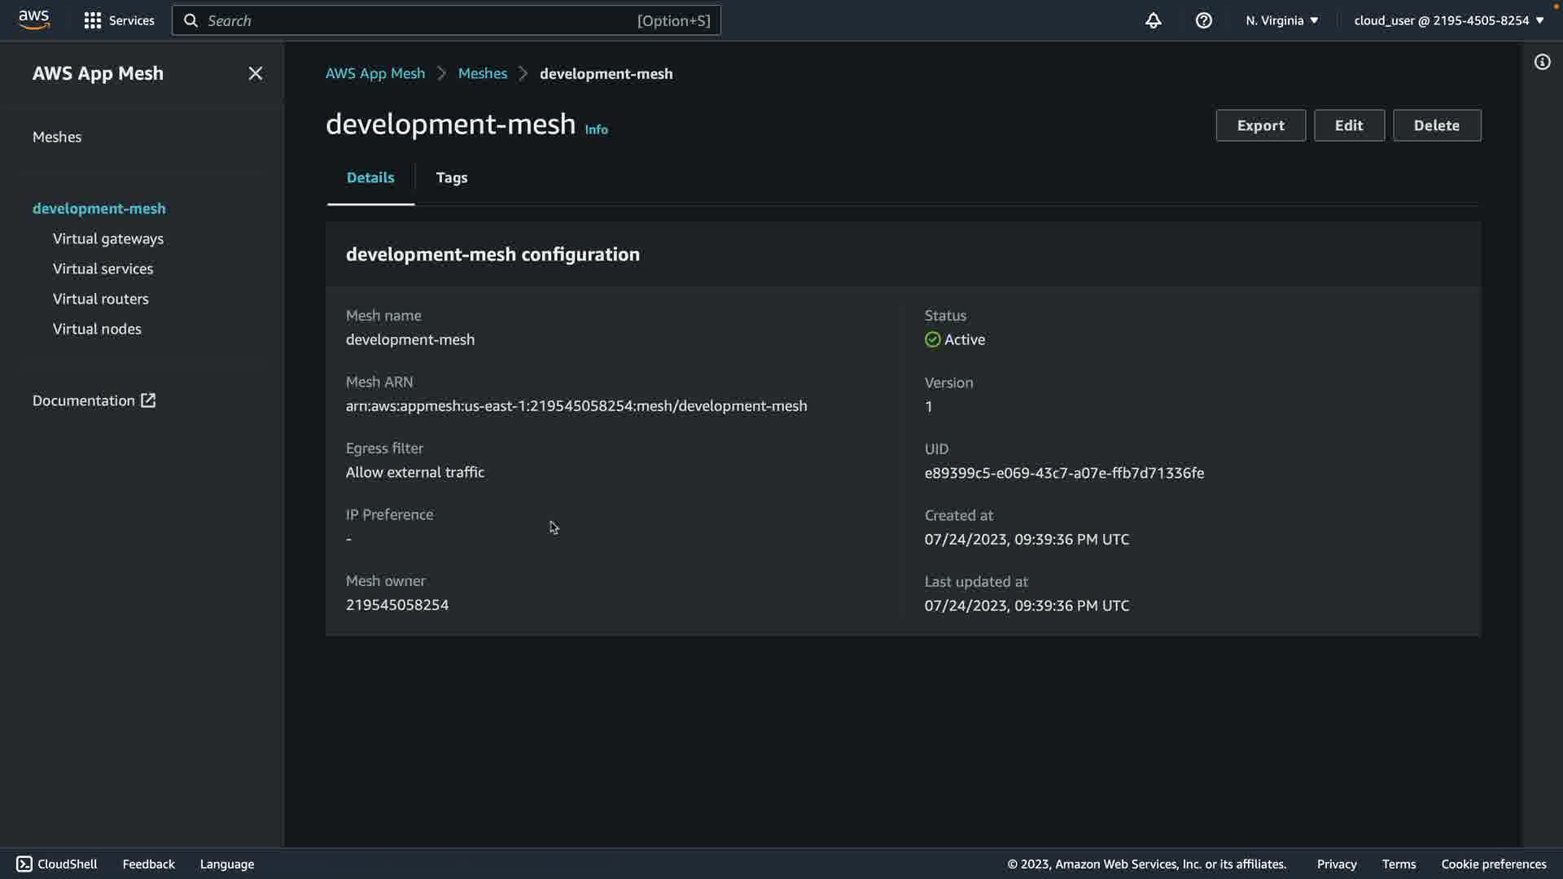This screenshot has height=879, width=1563.
Task: Open the notifications bell
Action: coord(1153,20)
